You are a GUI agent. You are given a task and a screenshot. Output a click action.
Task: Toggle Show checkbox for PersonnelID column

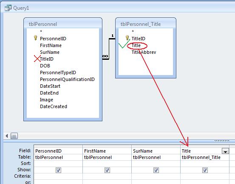pyautogui.click(x=58, y=170)
